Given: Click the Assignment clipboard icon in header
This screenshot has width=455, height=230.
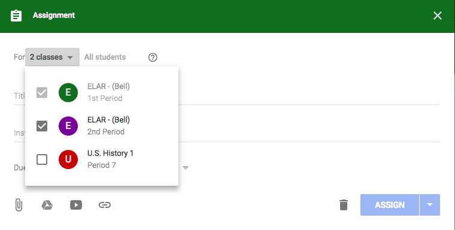Looking at the screenshot, I should [x=16, y=16].
